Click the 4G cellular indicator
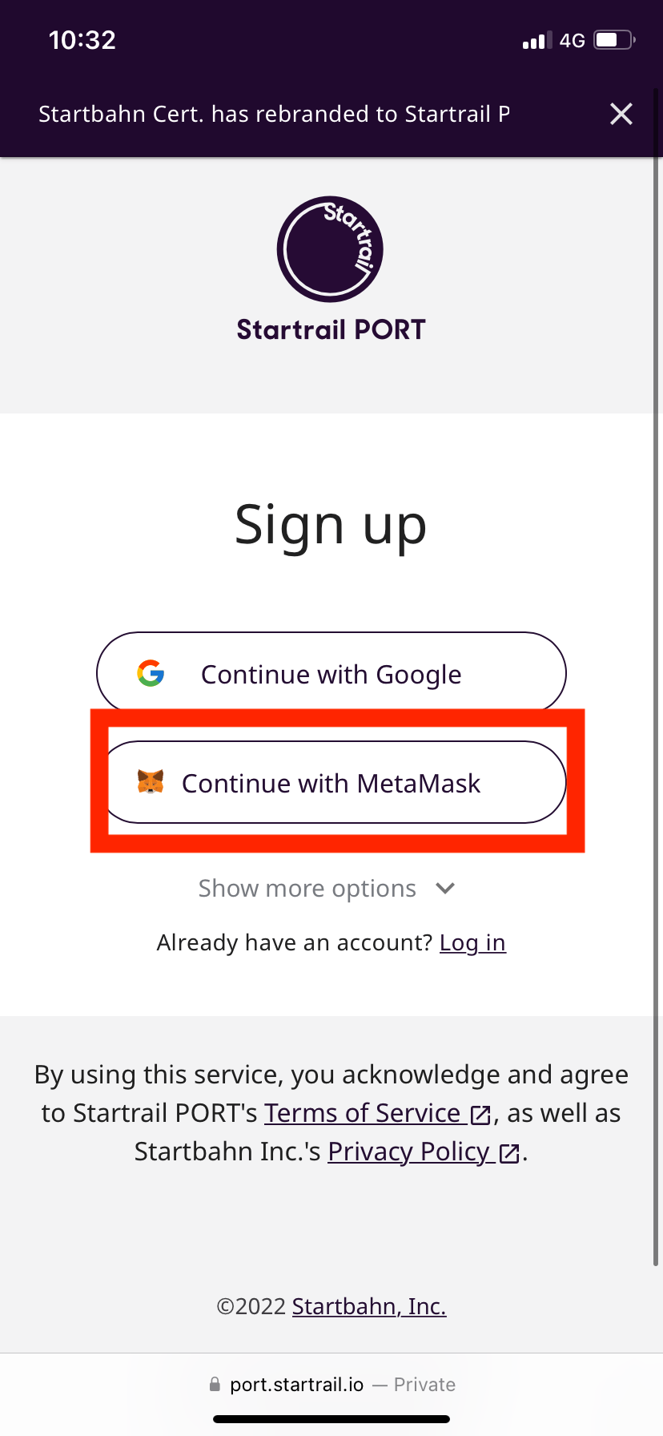 click(573, 40)
